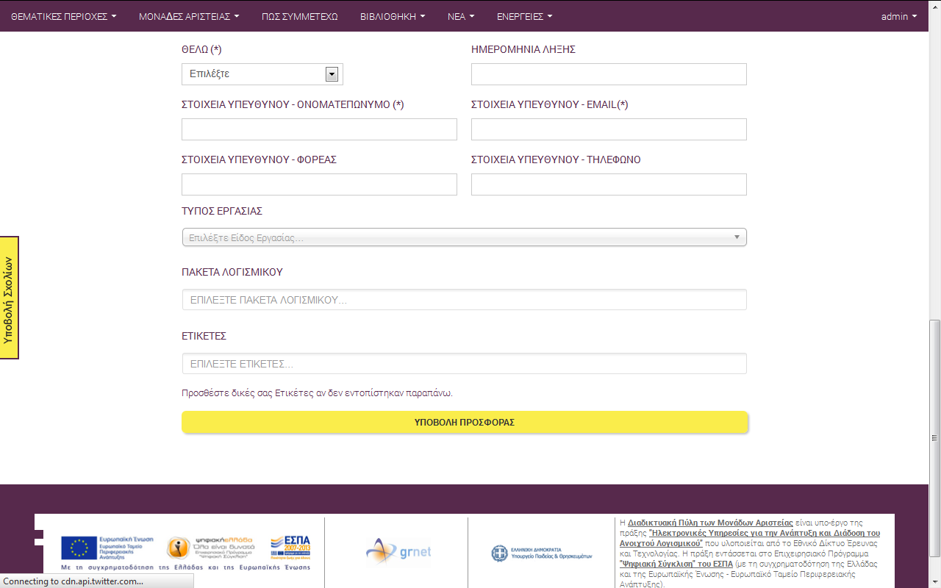941x588 pixels.
Task: Open the ΜΟΝΑΔΕΣ ΑΡΙΣΤΕΙΑΣ menu
Action: (x=189, y=16)
